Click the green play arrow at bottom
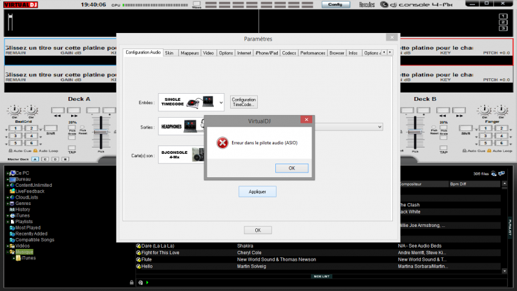The height and width of the screenshot is (291, 517). coord(147,283)
